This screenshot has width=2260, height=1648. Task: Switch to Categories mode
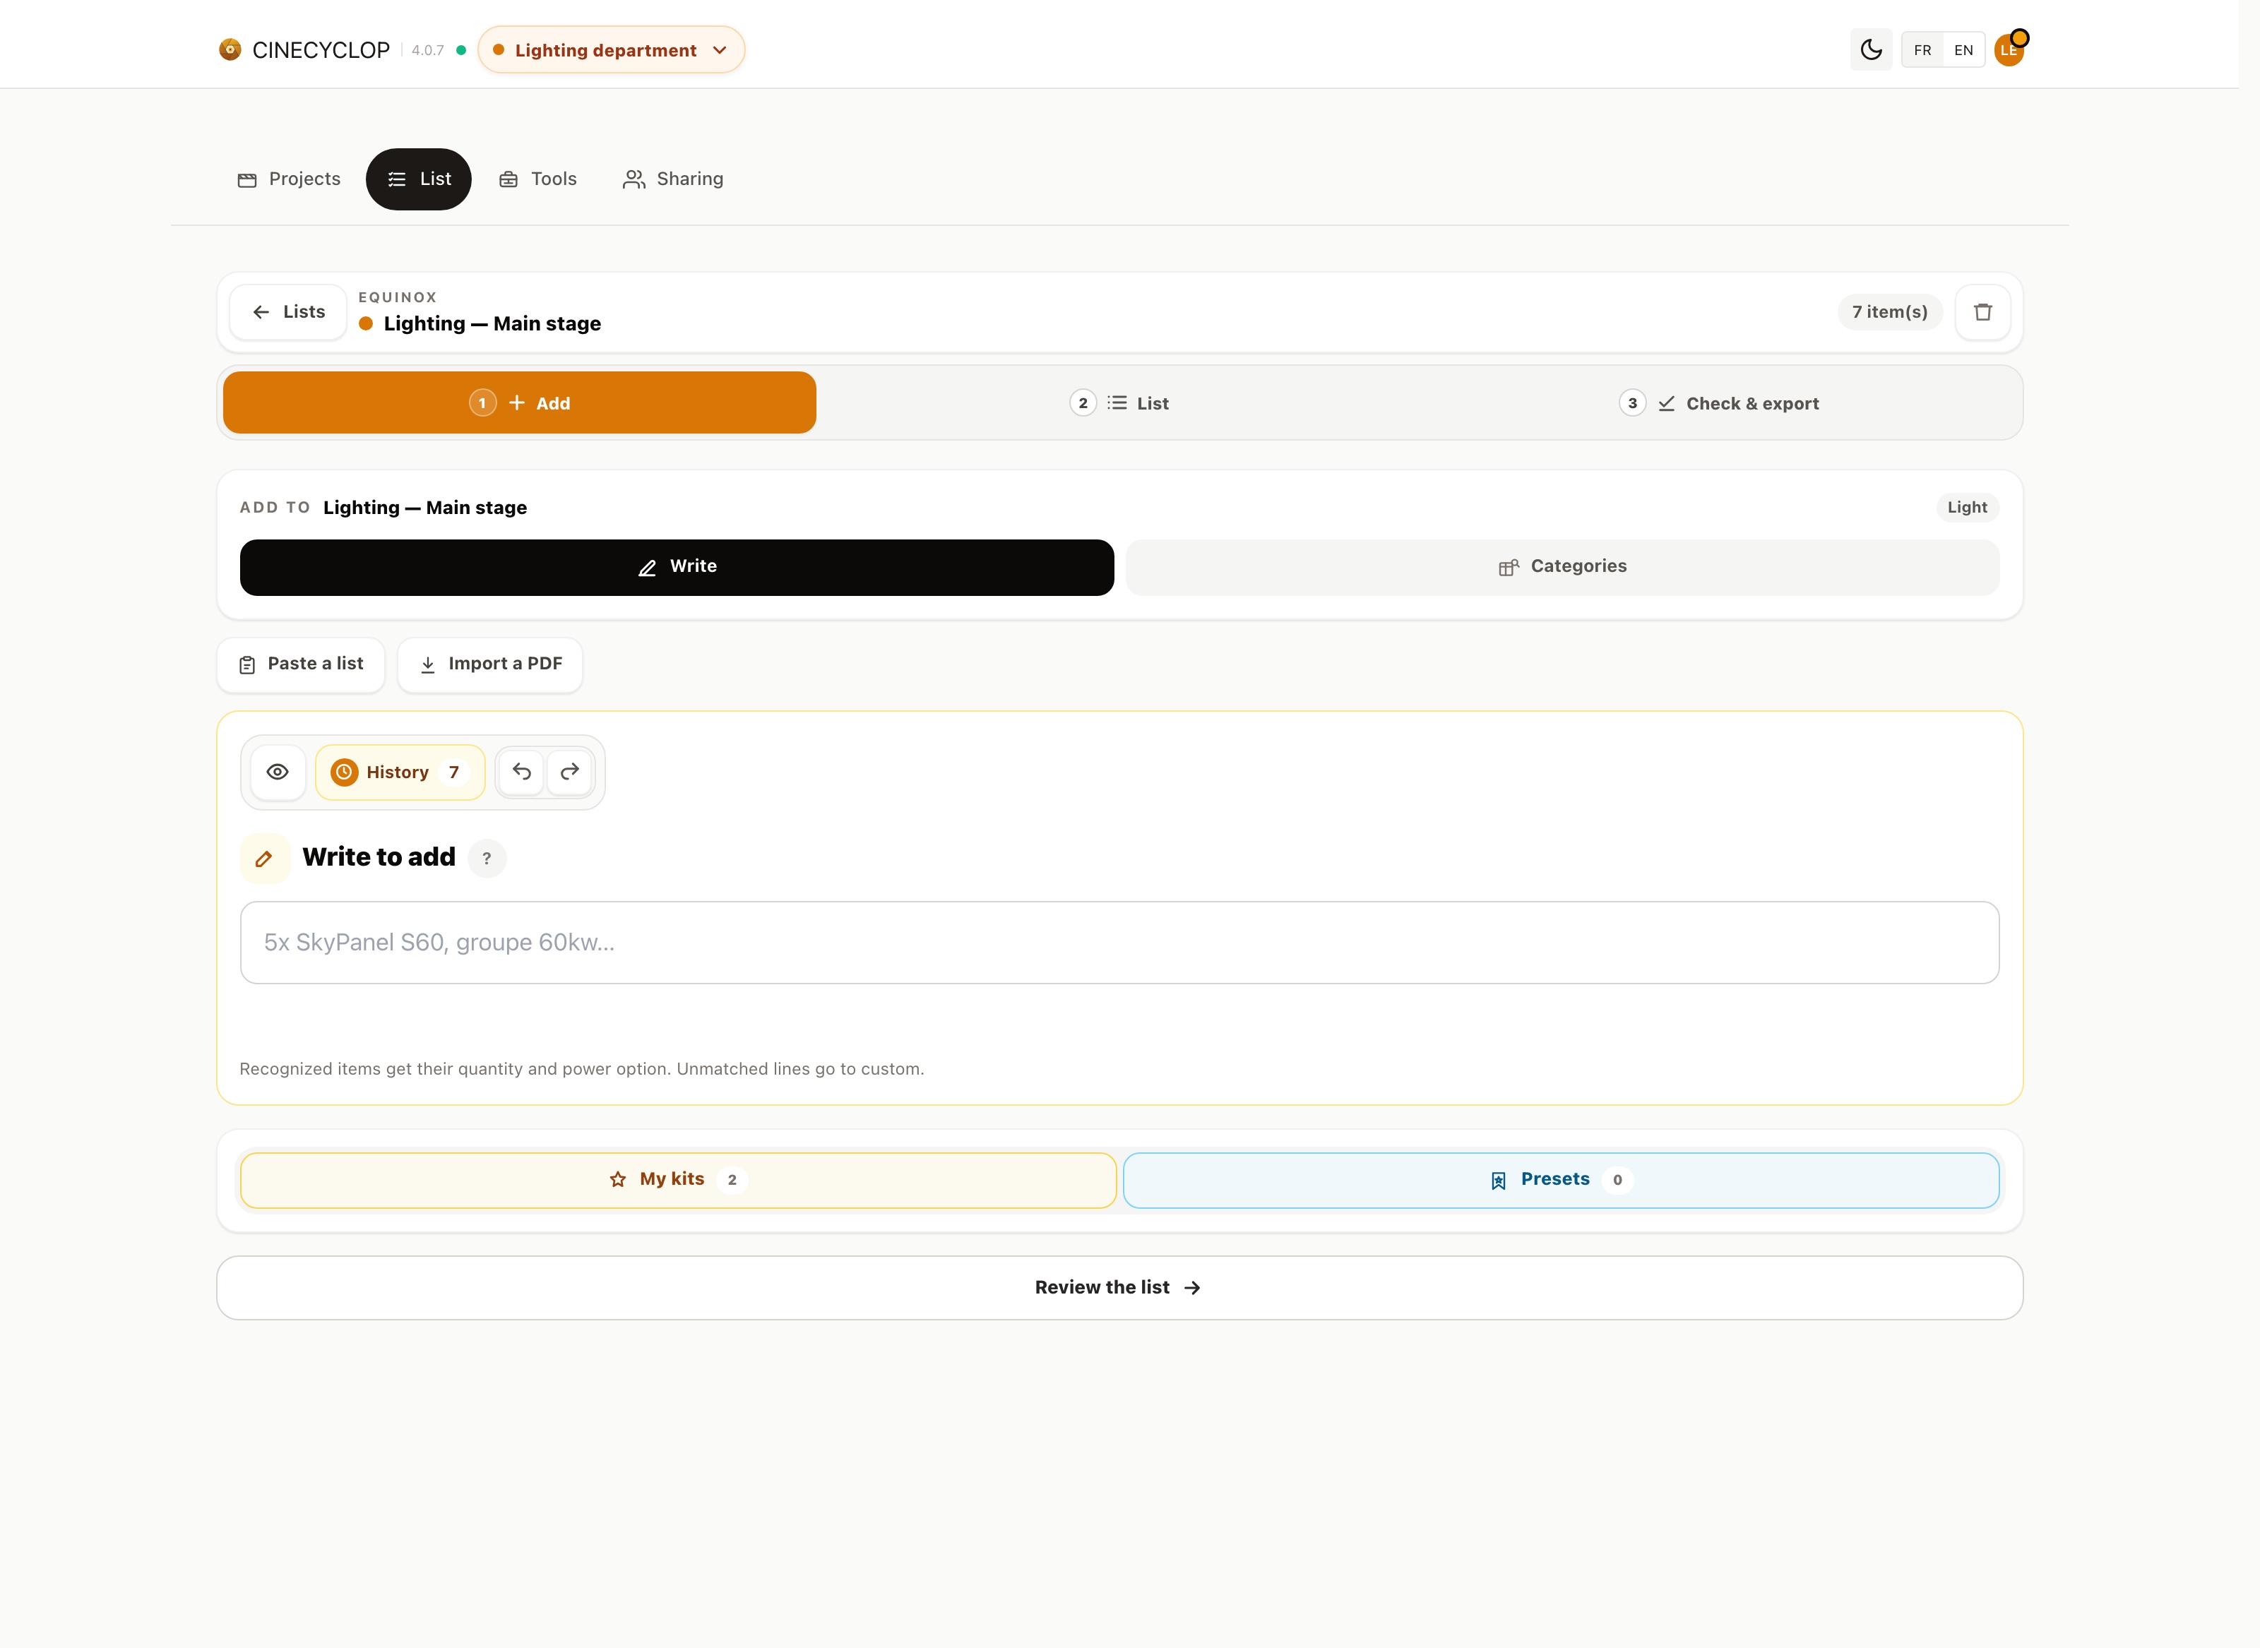[1562, 566]
